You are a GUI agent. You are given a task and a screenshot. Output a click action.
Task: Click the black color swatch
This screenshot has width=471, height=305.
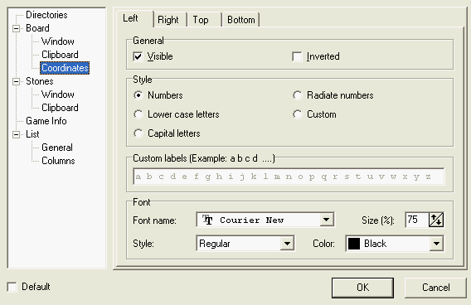click(x=354, y=244)
